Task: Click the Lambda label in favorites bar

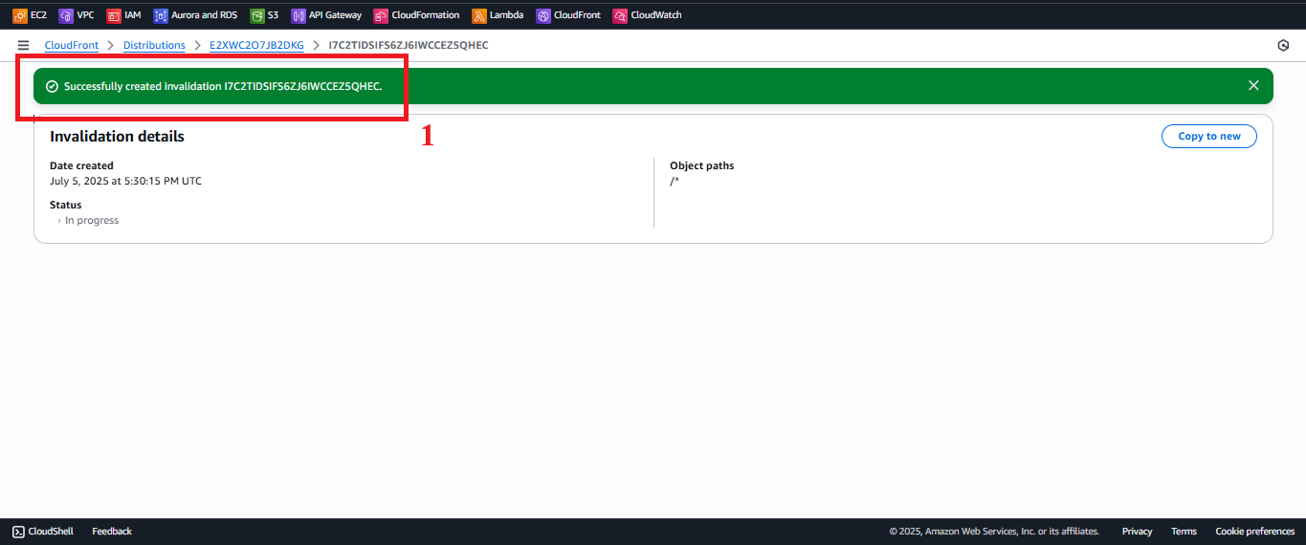Action: (x=506, y=15)
